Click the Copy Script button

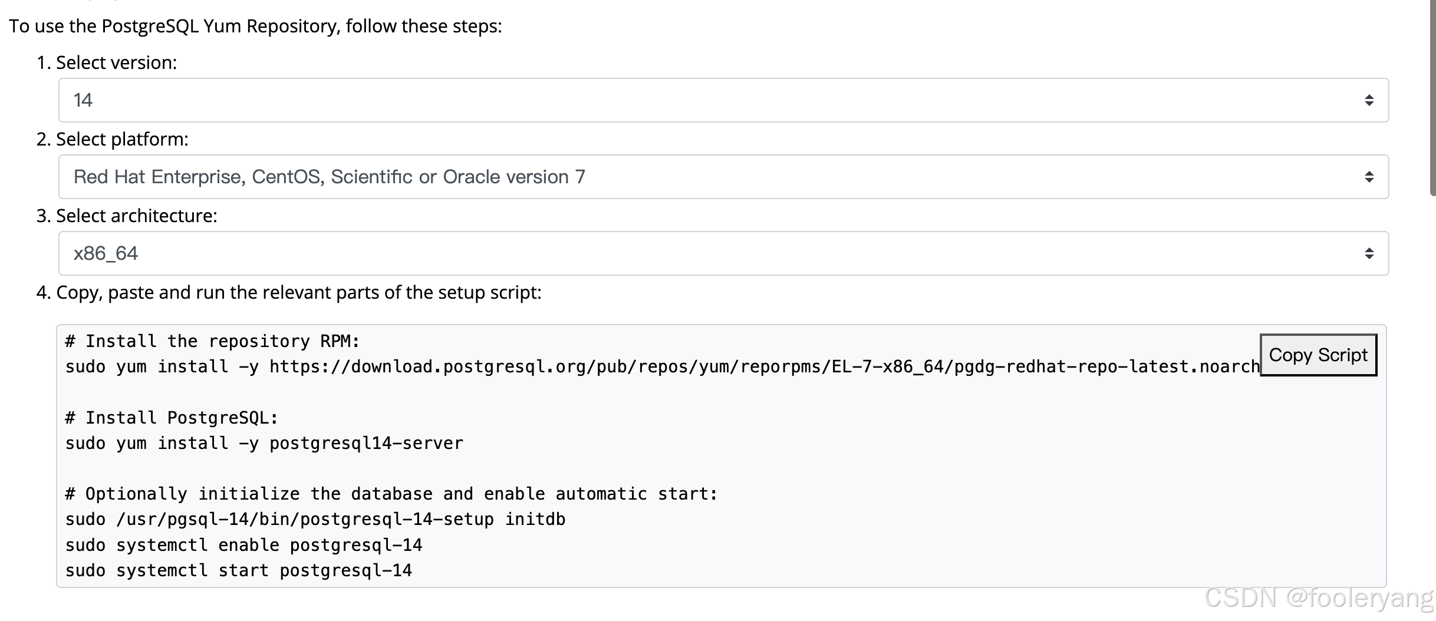(x=1318, y=355)
